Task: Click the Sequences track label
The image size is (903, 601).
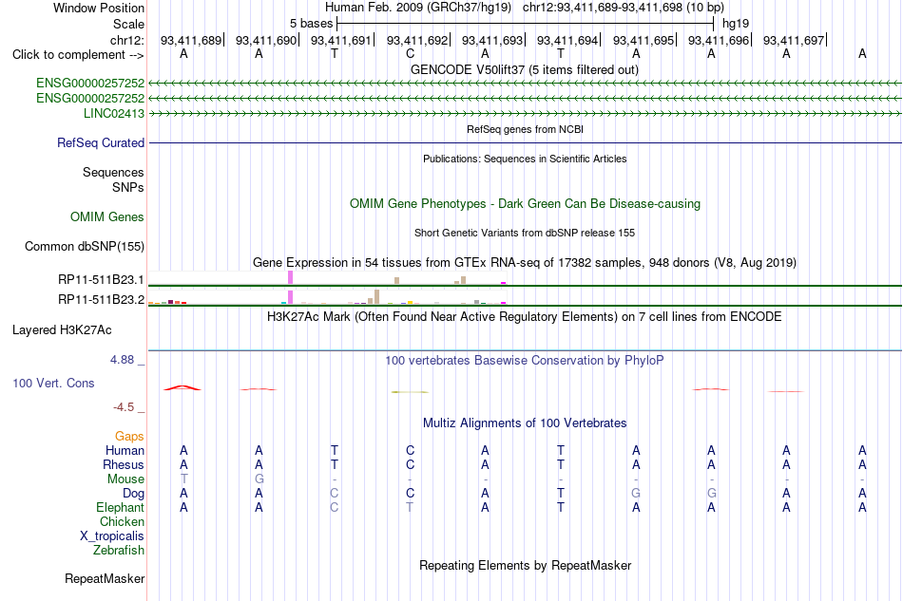Action: pyautogui.click(x=113, y=172)
